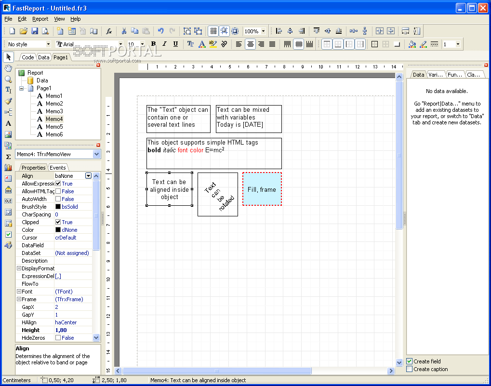Open the font size dropdown

click(x=143, y=44)
